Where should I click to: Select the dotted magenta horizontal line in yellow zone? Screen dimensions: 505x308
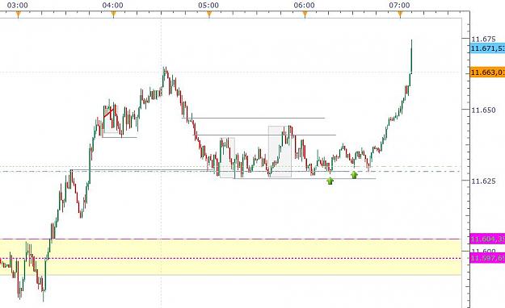[x=230, y=258]
